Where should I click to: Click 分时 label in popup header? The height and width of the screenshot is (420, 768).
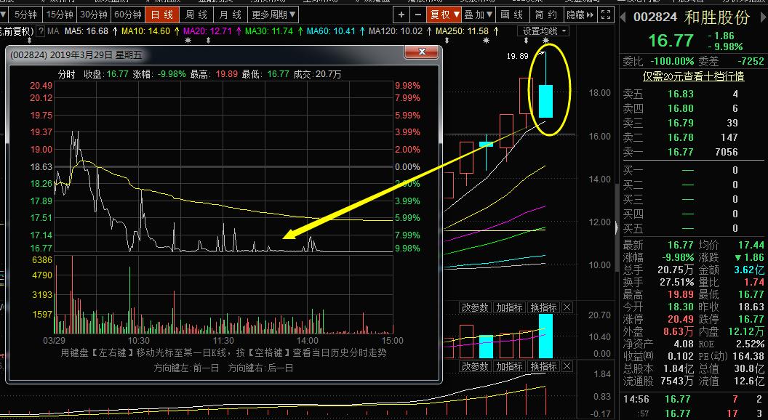point(67,74)
